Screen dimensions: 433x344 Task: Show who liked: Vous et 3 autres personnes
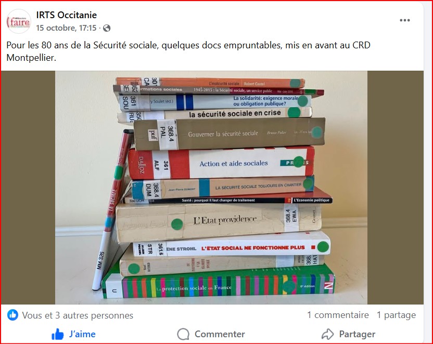pyautogui.click(x=78, y=315)
